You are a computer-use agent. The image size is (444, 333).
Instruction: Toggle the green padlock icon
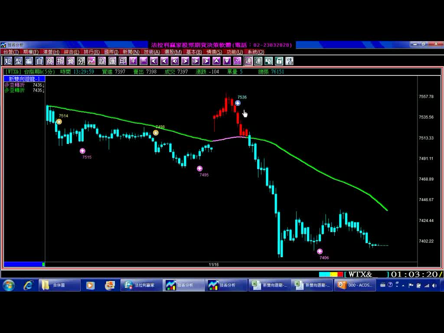279,61
